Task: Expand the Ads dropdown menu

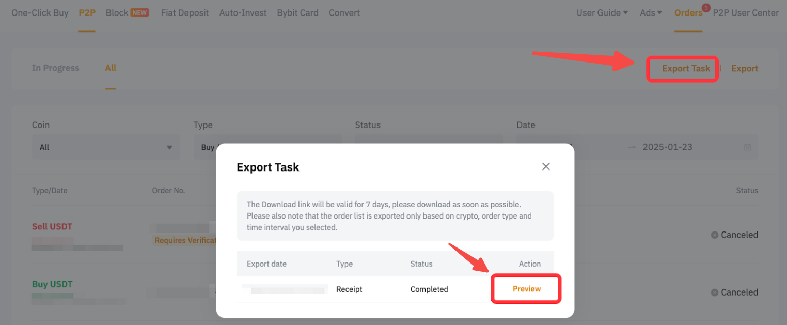Action: (x=651, y=12)
